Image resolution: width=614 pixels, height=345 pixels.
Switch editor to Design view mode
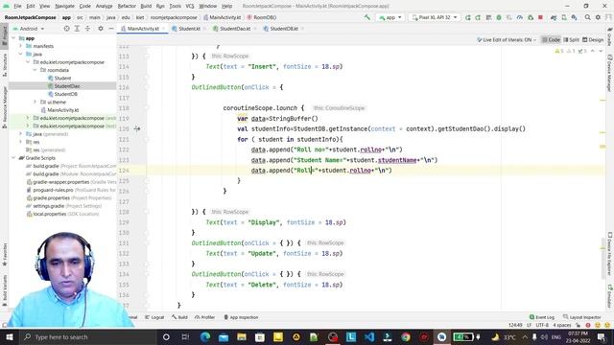593,40
